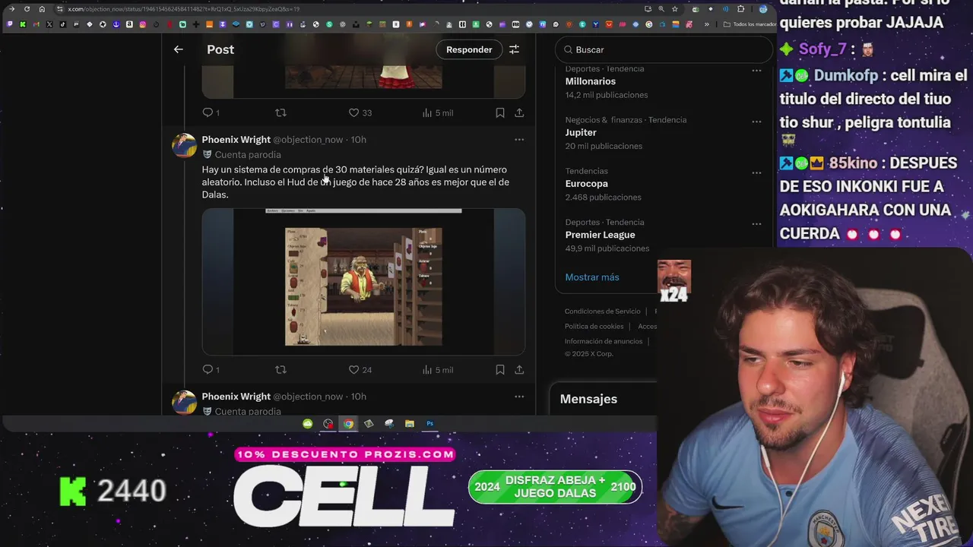The height and width of the screenshot is (547, 973).
Task: Bookmark the tweet with 24 likes
Action: click(499, 369)
